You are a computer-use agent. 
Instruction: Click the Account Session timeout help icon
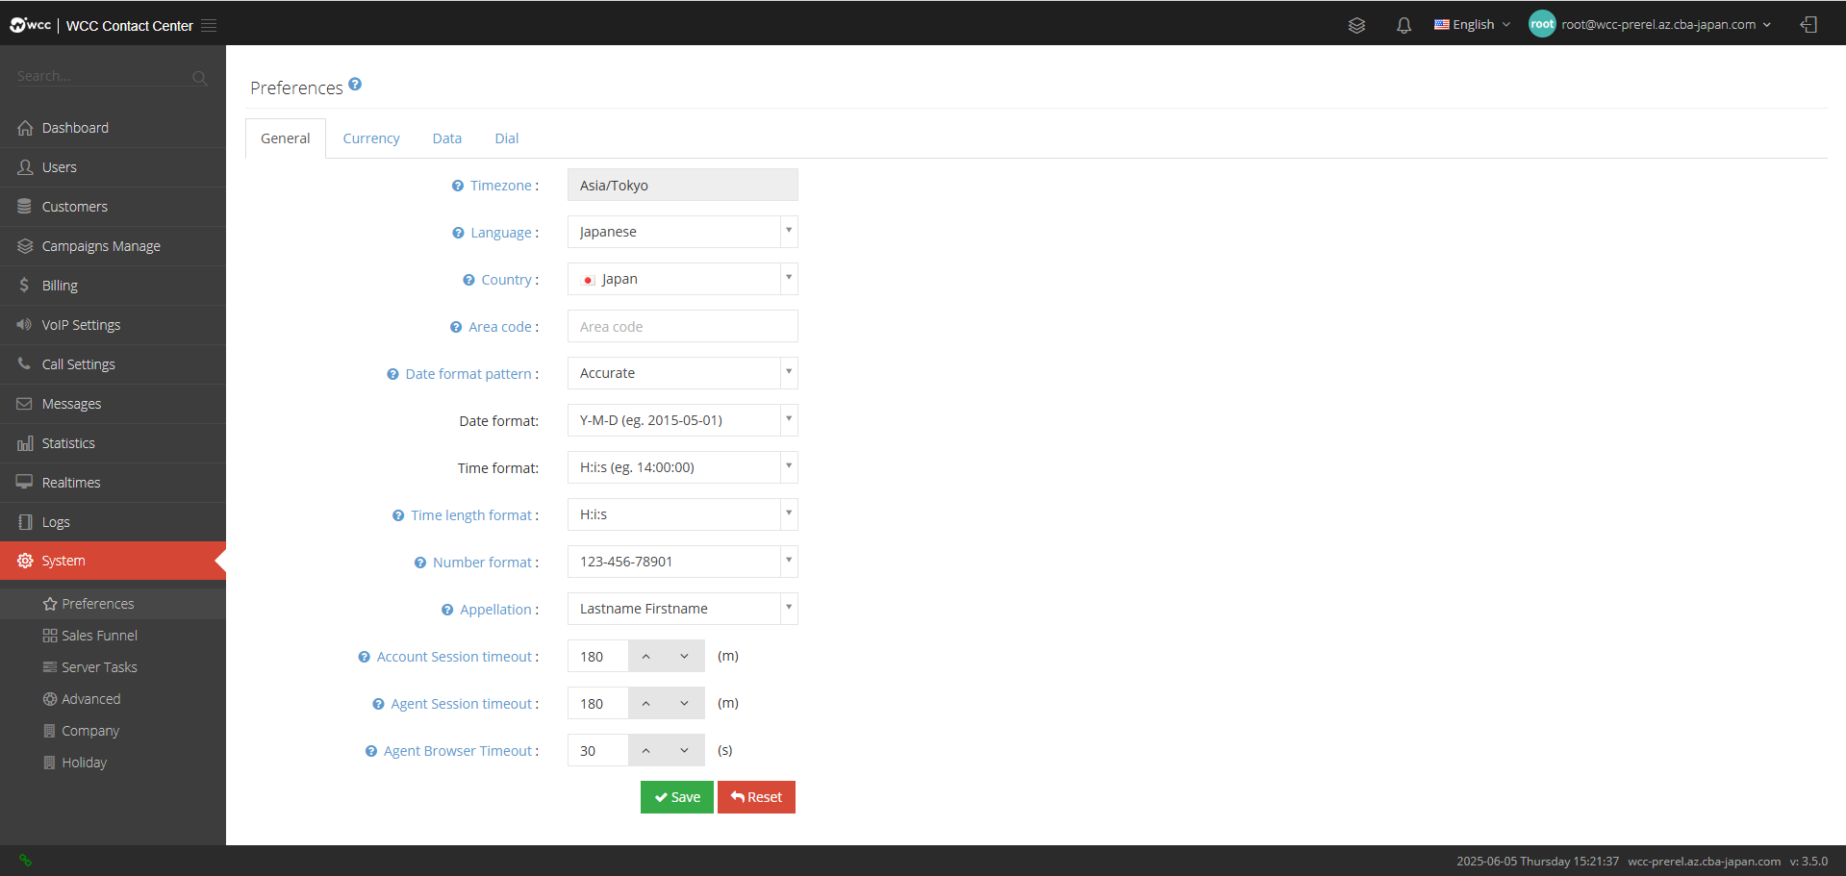(364, 657)
